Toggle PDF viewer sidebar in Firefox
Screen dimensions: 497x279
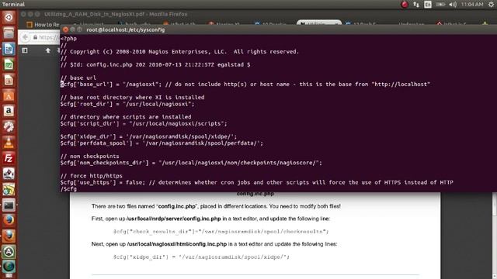(25, 50)
